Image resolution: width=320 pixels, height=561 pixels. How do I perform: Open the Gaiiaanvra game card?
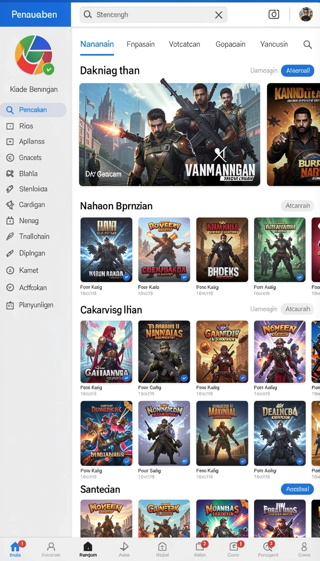point(106,352)
